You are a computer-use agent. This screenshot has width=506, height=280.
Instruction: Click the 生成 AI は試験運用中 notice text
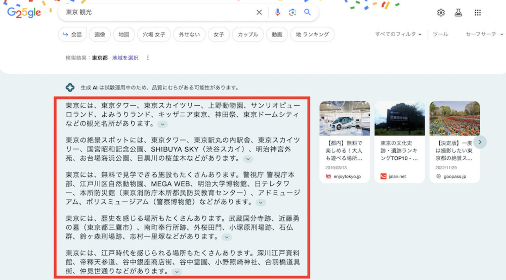(x=160, y=88)
